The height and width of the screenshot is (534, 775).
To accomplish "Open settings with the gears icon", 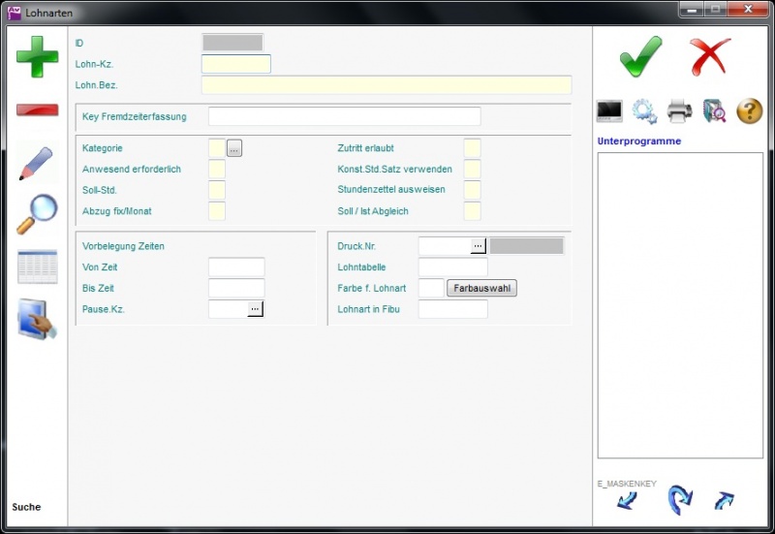I will point(644,111).
